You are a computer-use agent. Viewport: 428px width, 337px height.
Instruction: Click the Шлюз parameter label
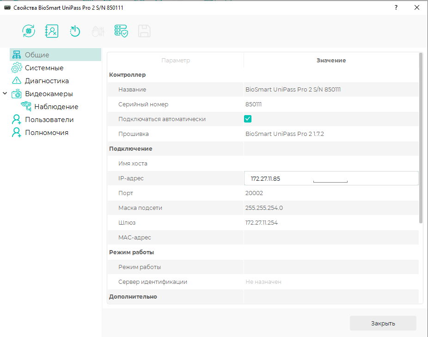click(127, 222)
